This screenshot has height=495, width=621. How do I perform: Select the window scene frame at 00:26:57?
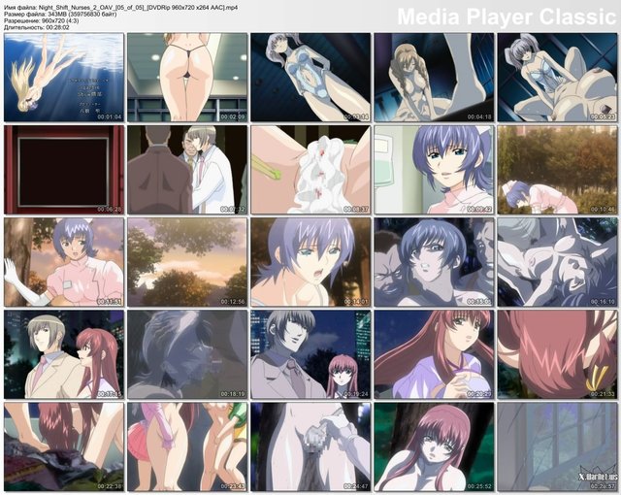[x=557, y=447]
